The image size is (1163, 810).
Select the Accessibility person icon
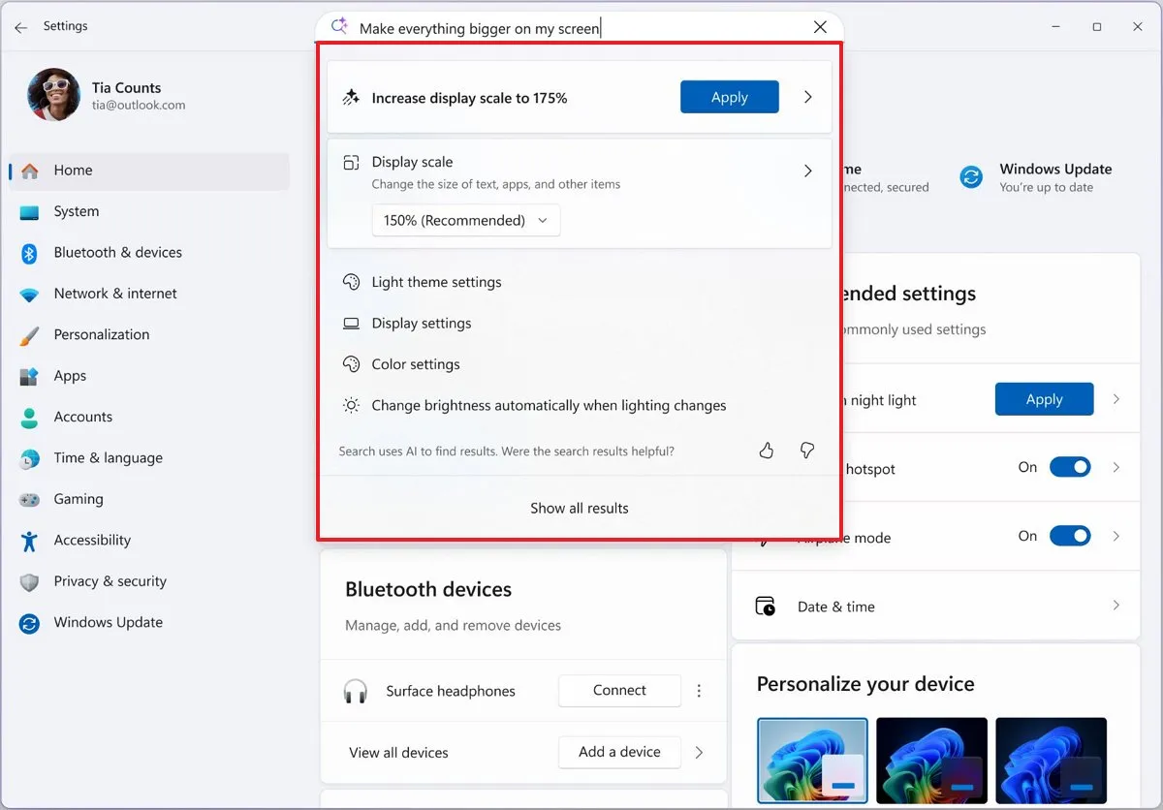tap(29, 540)
